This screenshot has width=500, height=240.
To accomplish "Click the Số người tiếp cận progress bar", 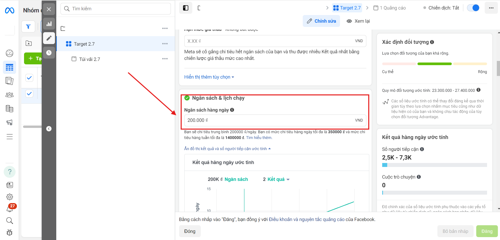I will [x=434, y=165].
